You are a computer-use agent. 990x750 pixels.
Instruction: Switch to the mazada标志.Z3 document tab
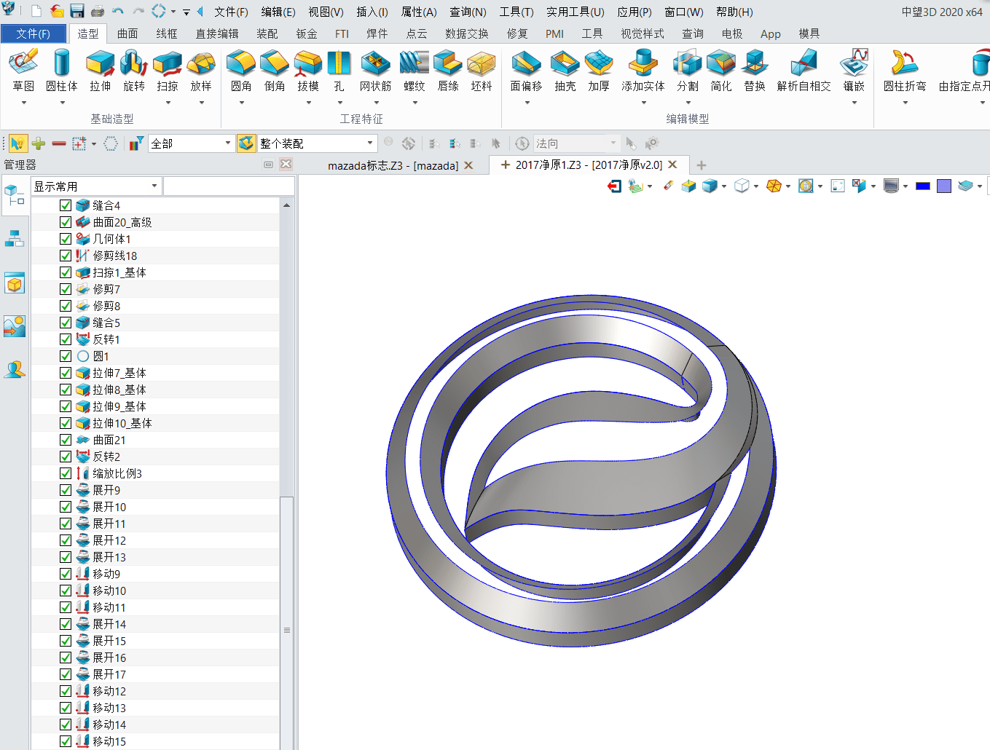[393, 165]
